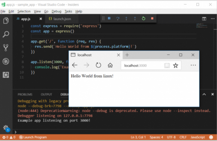
Task: Click Launch Program in the status bar
Action: tap(33, 137)
